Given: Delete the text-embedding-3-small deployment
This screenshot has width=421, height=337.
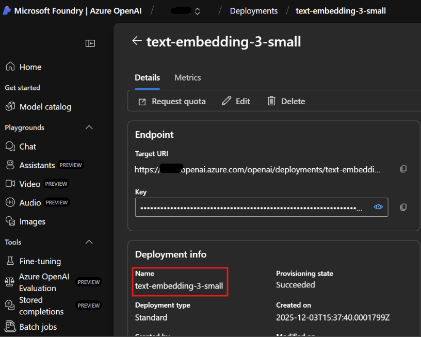Looking at the screenshot, I should 286,101.
